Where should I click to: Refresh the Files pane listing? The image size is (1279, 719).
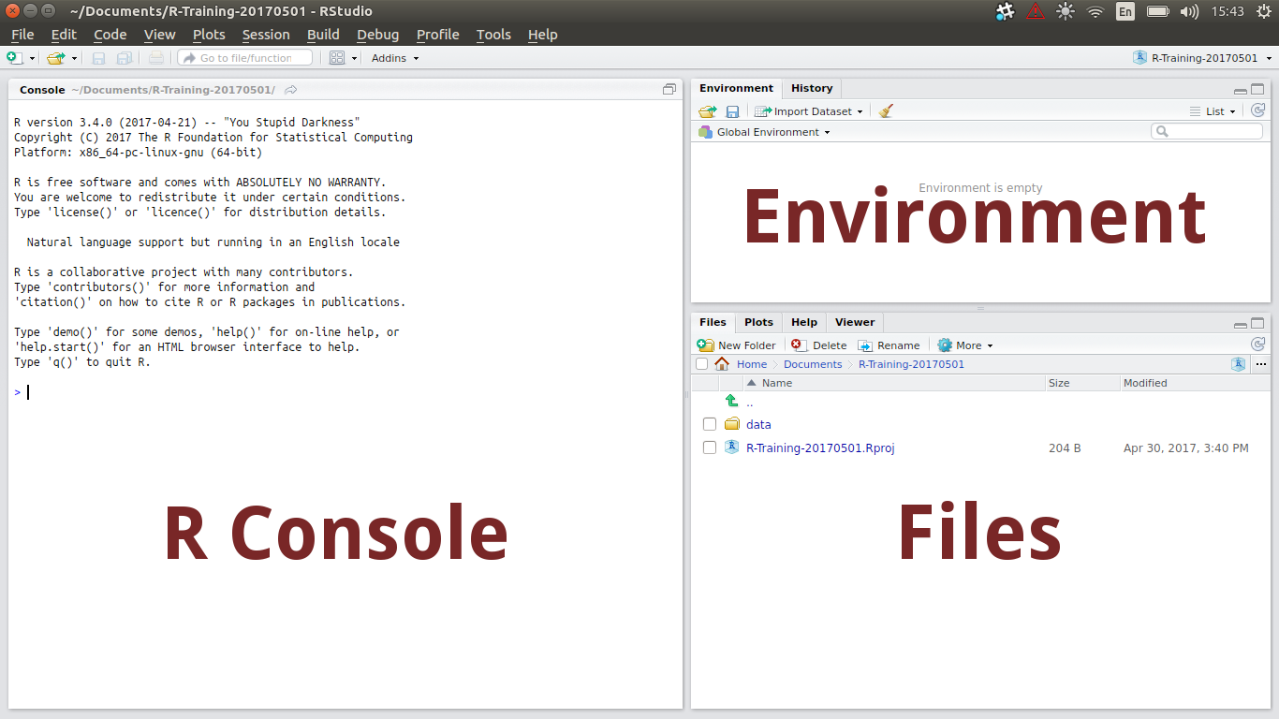pos(1257,345)
